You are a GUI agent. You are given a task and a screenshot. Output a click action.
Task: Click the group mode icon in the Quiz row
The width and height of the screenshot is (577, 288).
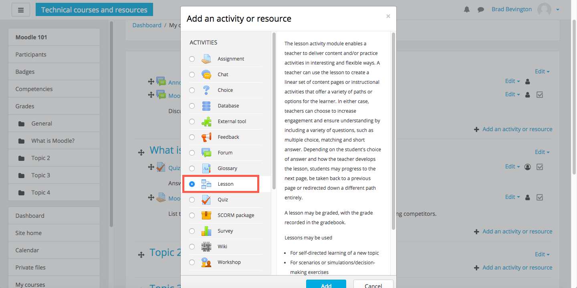[x=528, y=167]
